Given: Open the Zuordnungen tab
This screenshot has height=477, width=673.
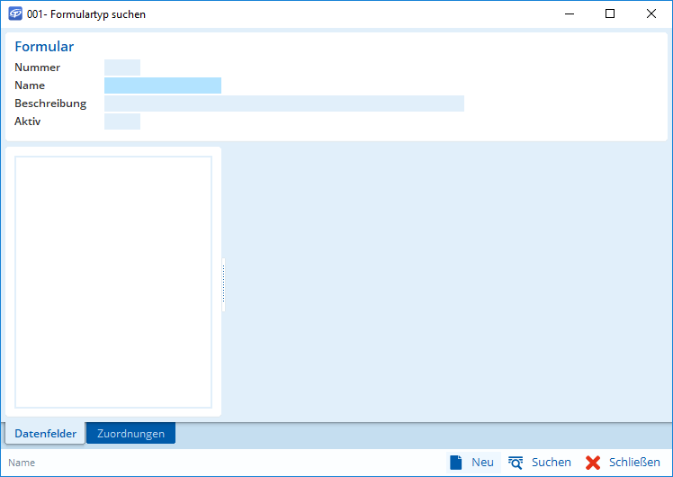Looking at the screenshot, I should pos(130,434).
